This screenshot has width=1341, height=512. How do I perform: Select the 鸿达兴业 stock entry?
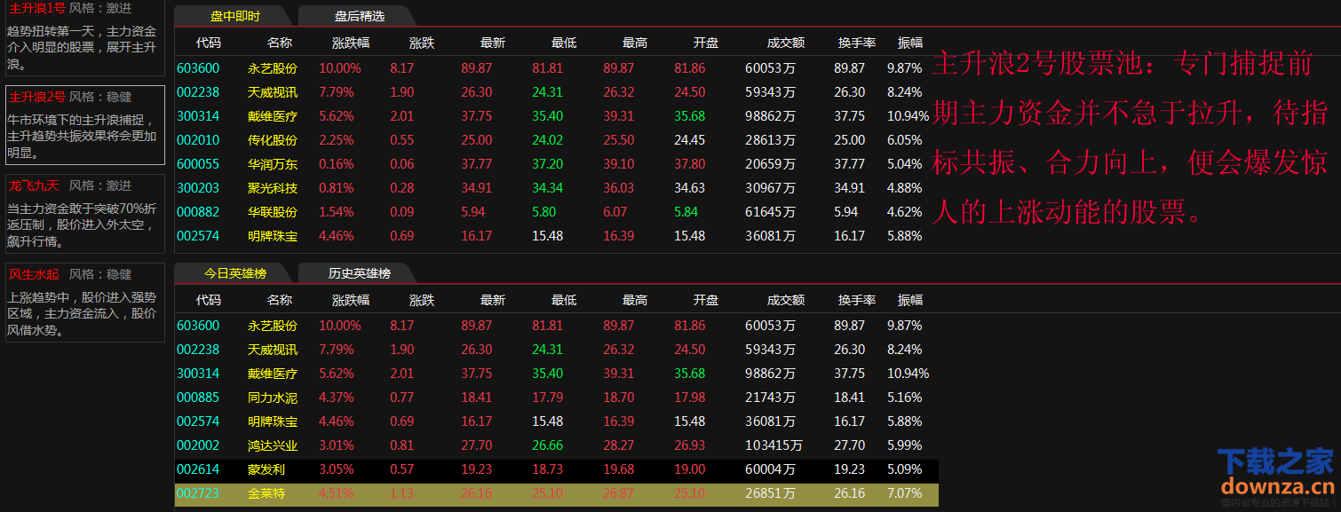pyautogui.click(x=272, y=445)
